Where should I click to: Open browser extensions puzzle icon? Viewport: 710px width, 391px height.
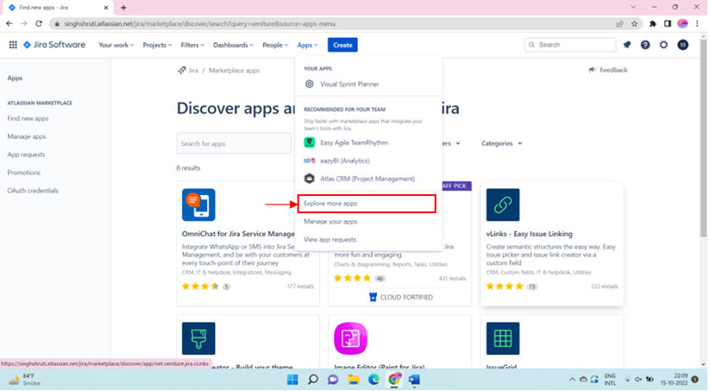(x=654, y=24)
